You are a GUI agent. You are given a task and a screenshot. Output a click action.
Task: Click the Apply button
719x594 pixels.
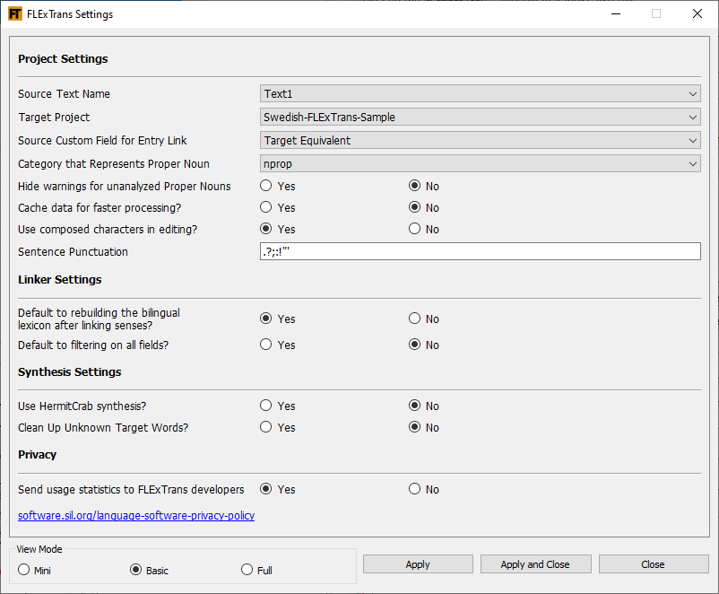point(418,564)
